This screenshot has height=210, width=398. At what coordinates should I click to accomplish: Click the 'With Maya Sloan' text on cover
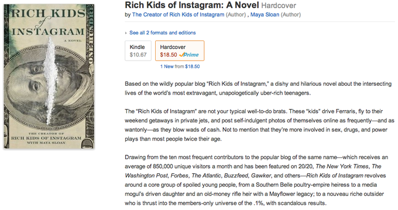[x=46, y=143]
